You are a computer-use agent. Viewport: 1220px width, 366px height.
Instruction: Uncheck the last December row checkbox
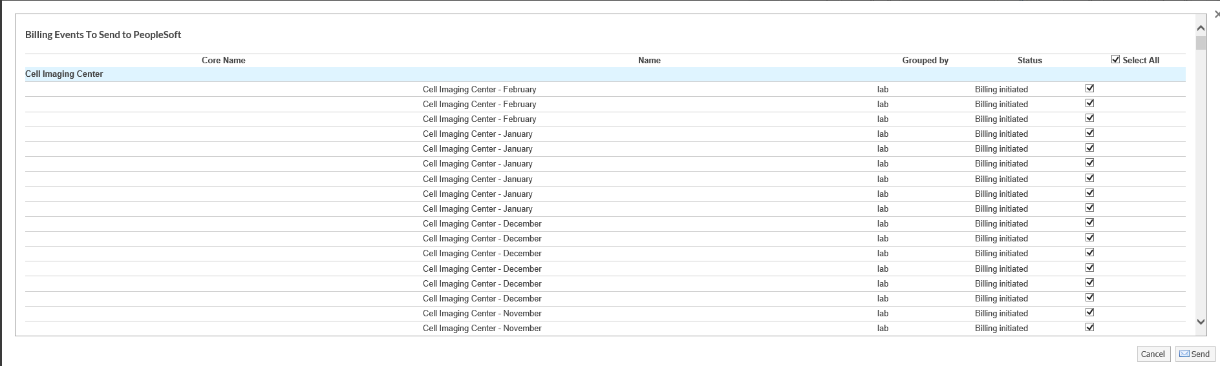pyautogui.click(x=1089, y=298)
